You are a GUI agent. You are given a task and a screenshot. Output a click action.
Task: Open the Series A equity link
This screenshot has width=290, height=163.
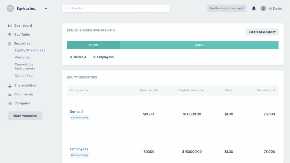click(76, 111)
